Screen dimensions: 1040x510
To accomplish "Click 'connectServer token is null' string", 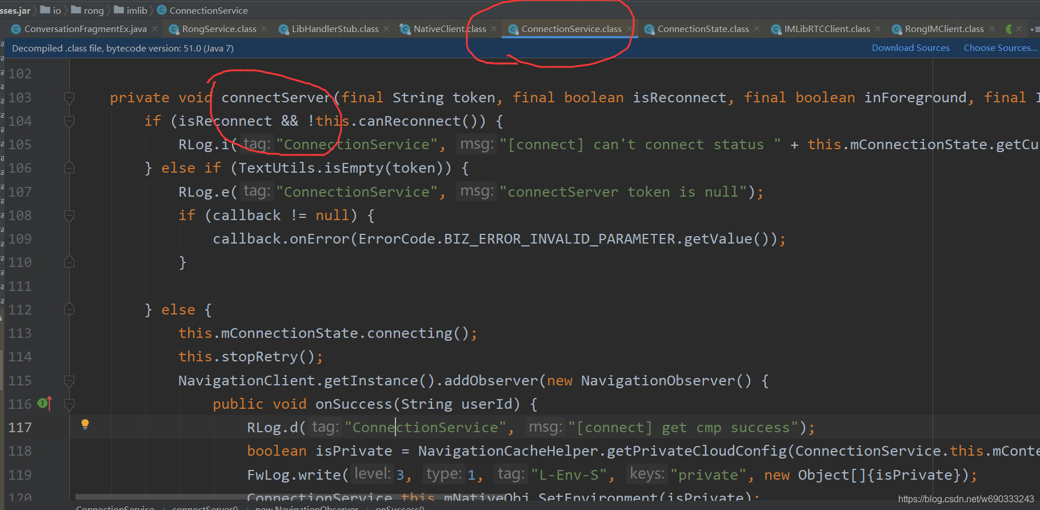I will tap(623, 192).
